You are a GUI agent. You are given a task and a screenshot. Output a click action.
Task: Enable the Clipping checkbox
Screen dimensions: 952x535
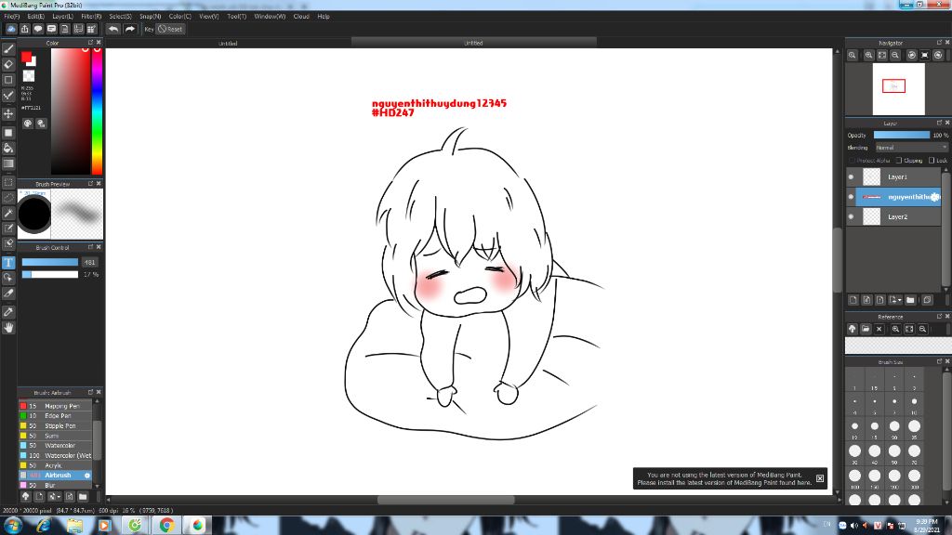pyautogui.click(x=899, y=160)
